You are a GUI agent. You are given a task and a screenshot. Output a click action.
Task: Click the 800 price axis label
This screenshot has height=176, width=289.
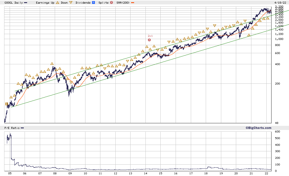pyautogui.click(x=278, y=45)
